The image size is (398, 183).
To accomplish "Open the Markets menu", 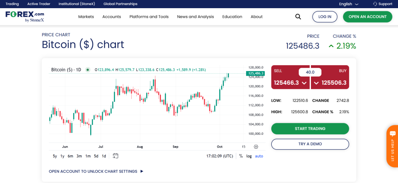I will [86, 17].
